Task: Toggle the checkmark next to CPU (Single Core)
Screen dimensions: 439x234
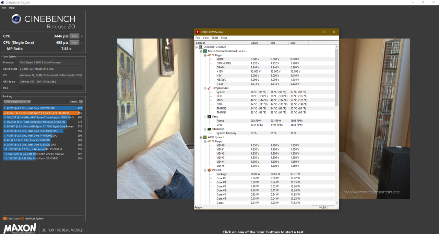Action: pyautogui.click(x=82, y=42)
